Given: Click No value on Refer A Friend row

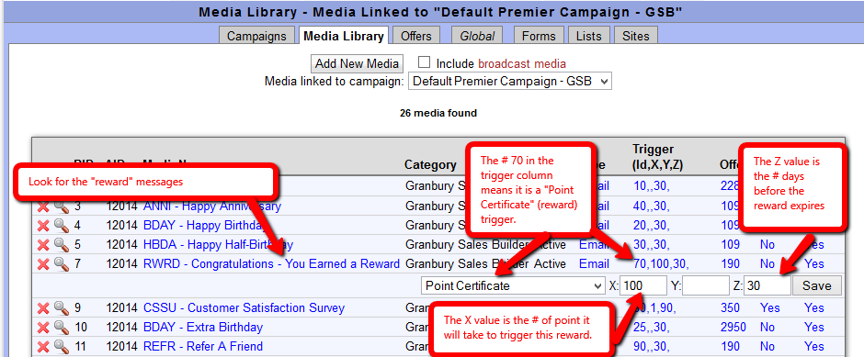Looking at the screenshot, I should click(x=767, y=347).
